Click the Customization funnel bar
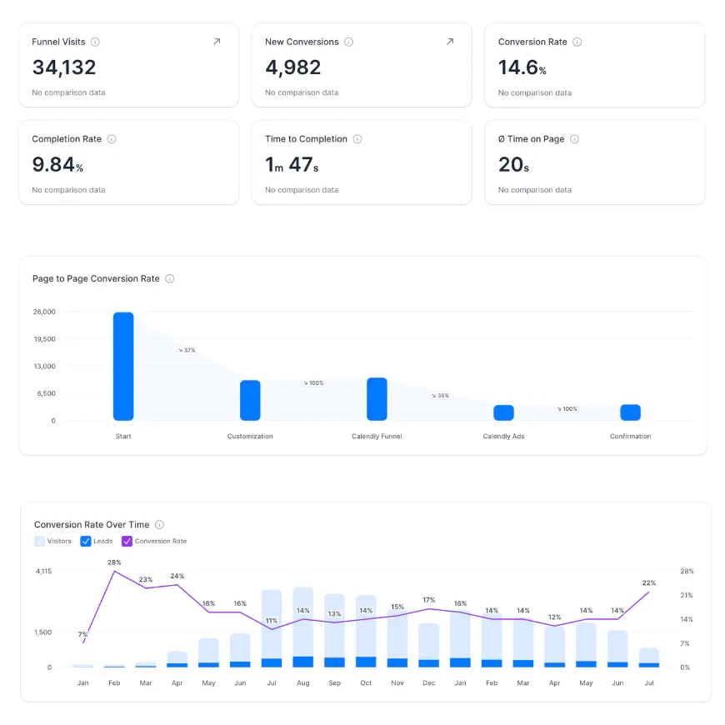The width and height of the screenshot is (725, 725). pyautogui.click(x=250, y=400)
